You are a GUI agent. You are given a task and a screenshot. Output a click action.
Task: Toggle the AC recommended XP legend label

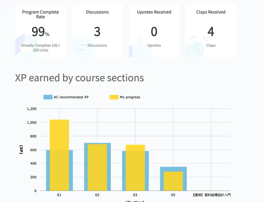pyautogui.click(x=71, y=97)
